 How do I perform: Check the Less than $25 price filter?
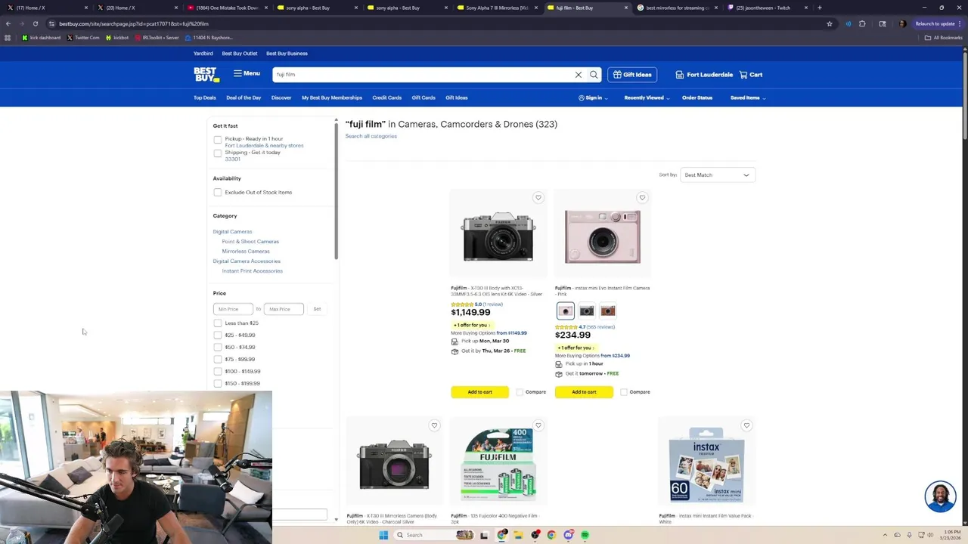click(218, 323)
